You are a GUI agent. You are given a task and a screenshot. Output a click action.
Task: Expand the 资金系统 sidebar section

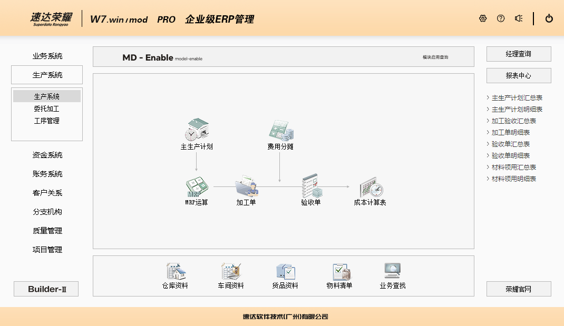(x=47, y=155)
